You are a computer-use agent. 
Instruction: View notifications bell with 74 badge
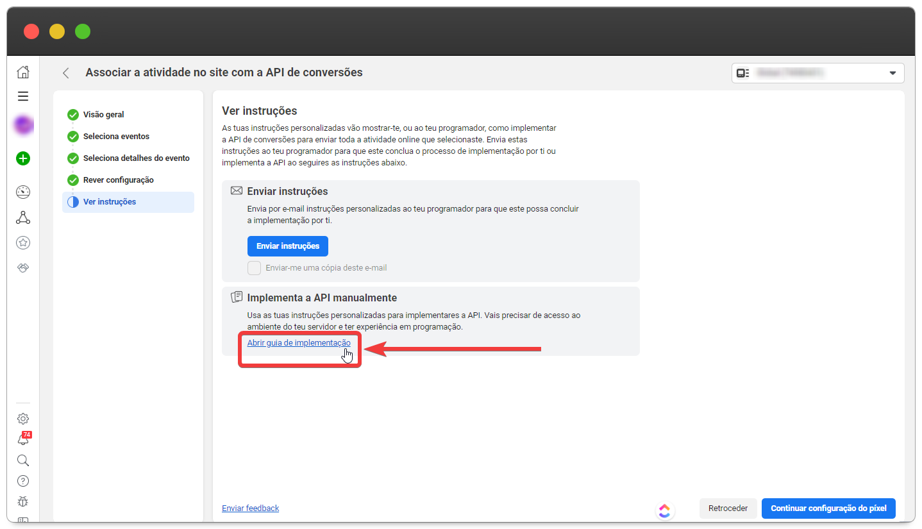pos(23,440)
